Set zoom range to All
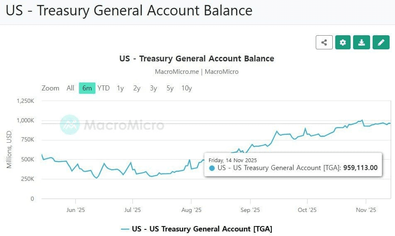 coord(71,88)
